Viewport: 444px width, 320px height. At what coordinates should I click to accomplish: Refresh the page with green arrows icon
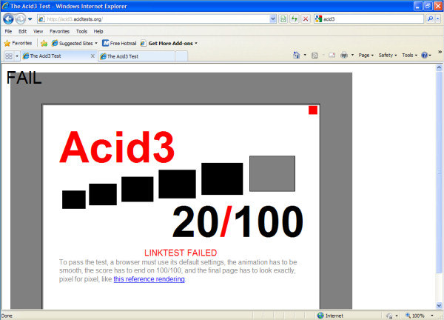pyautogui.click(x=295, y=19)
